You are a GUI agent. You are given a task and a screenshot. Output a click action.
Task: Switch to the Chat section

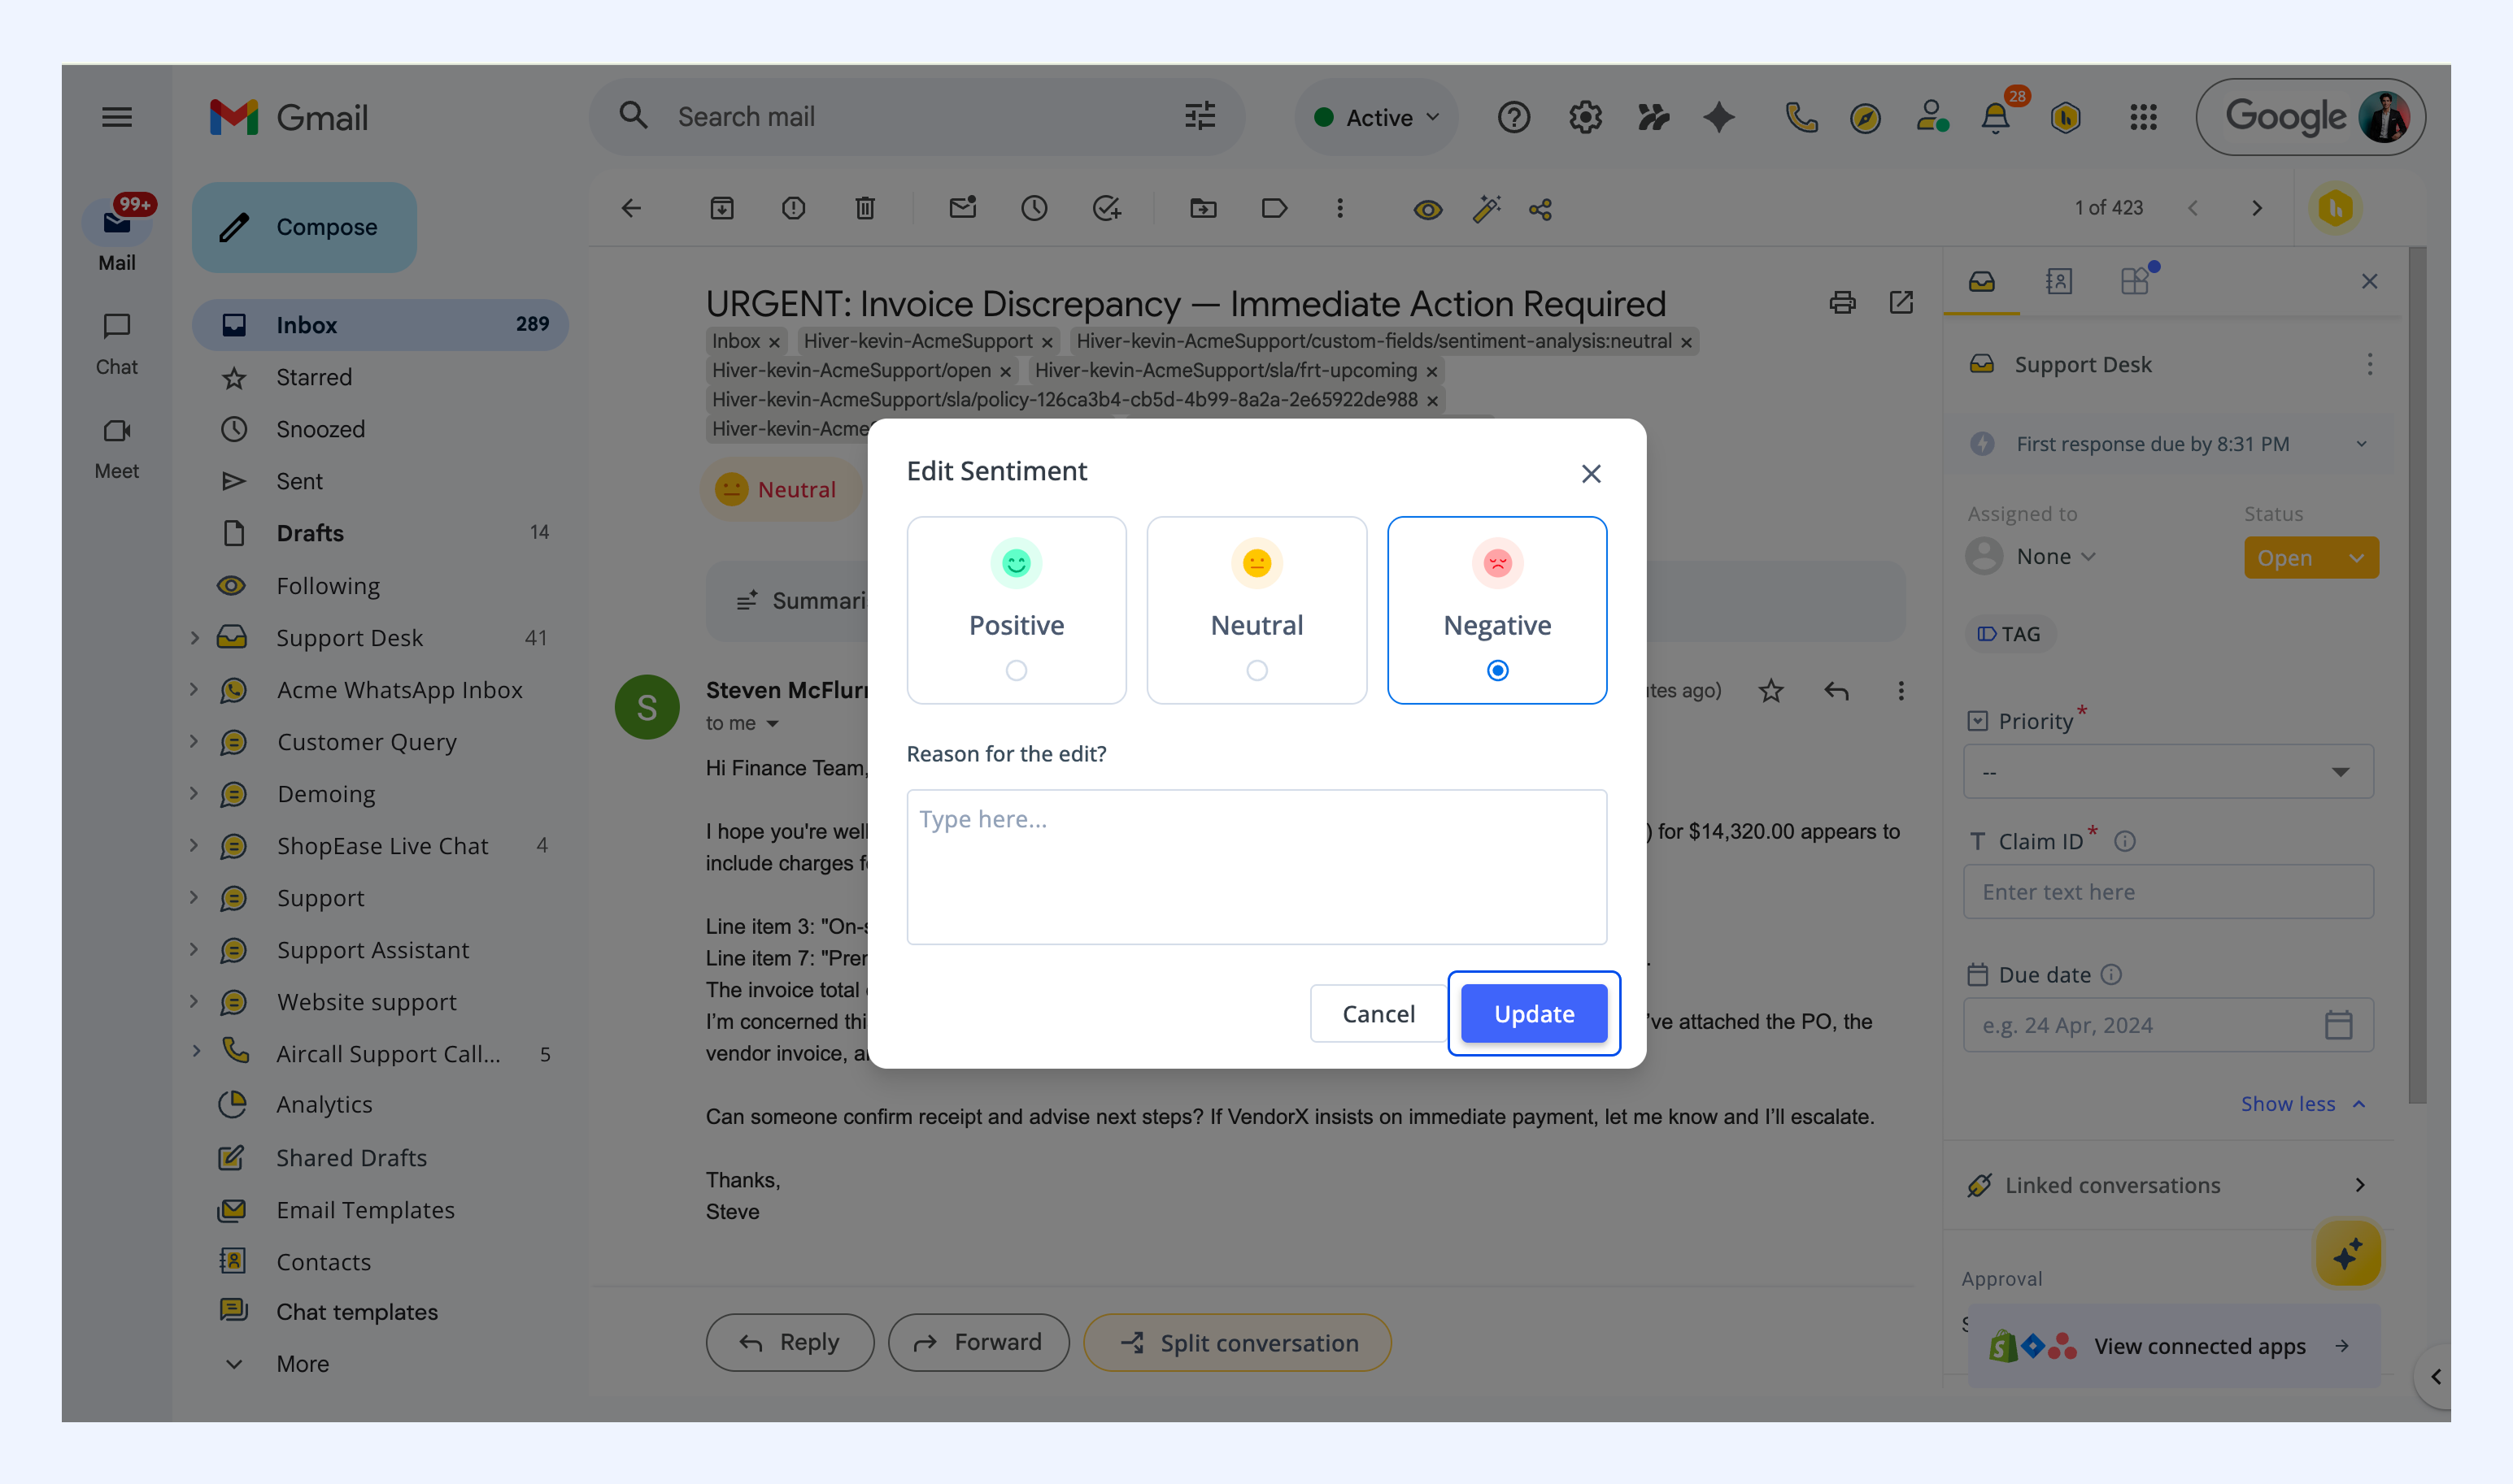(x=117, y=344)
